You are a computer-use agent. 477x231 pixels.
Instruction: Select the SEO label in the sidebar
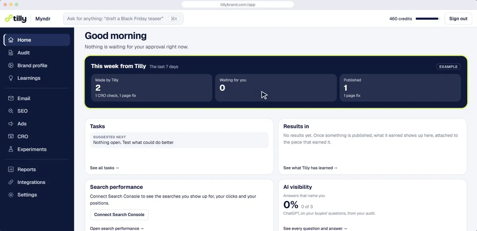pyautogui.click(x=23, y=111)
